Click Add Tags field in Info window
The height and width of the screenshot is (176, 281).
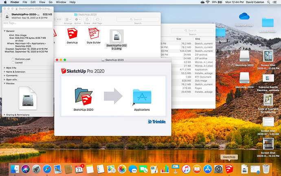tap(28, 25)
